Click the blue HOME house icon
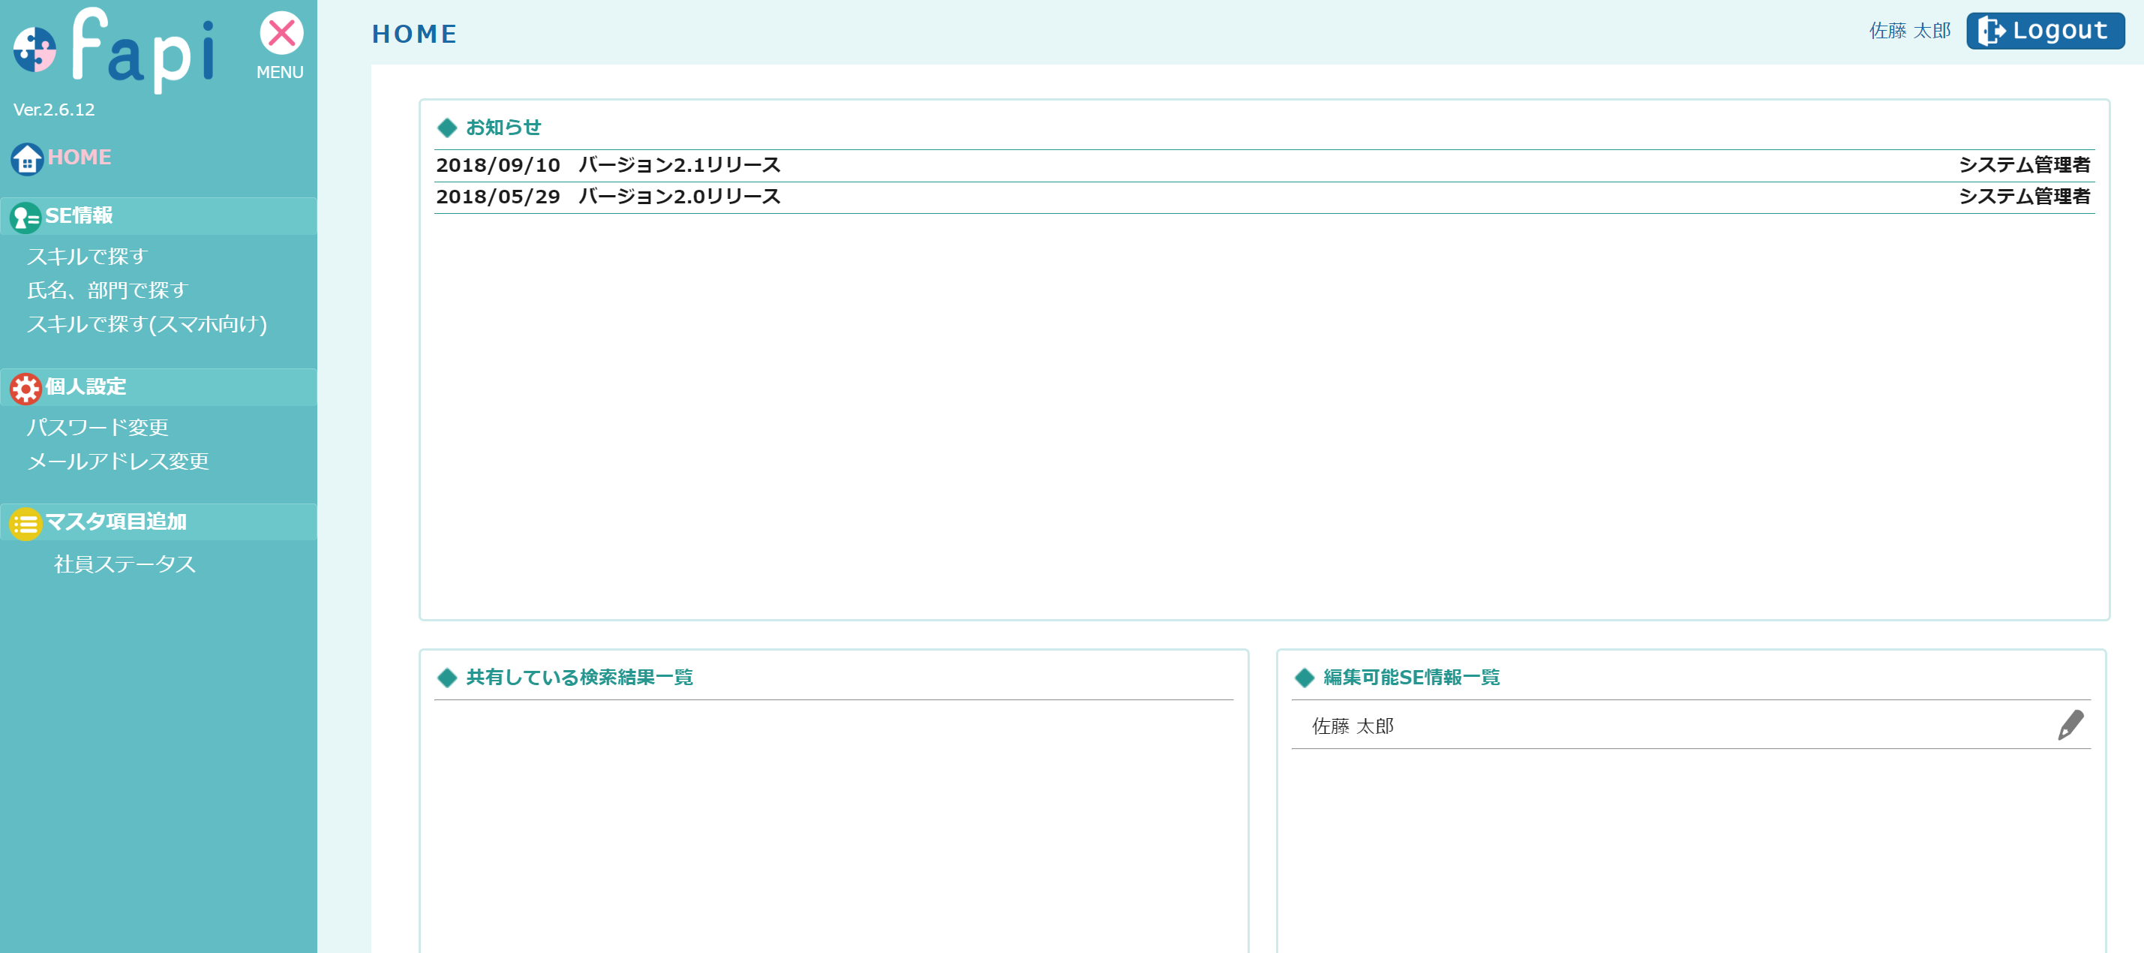Image resolution: width=2144 pixels, height=953 pixels. pyautogui.click(x=27, y=158)
